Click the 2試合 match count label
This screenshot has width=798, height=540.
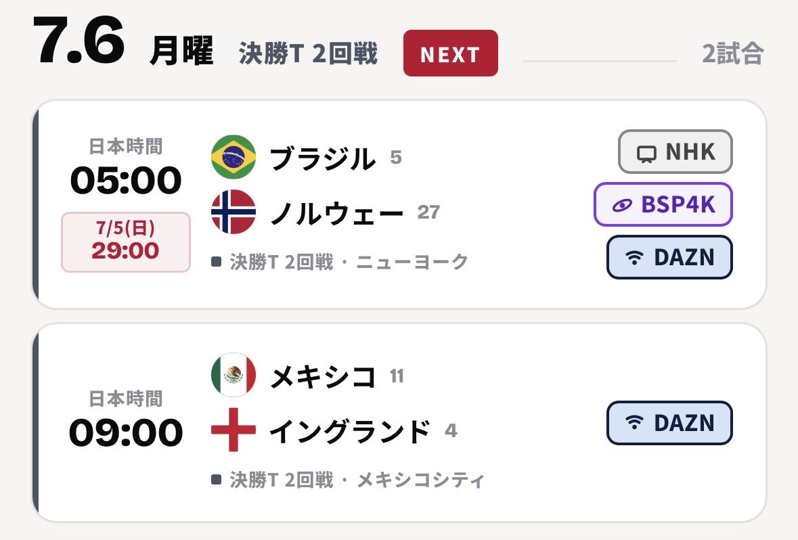point(733,53)
